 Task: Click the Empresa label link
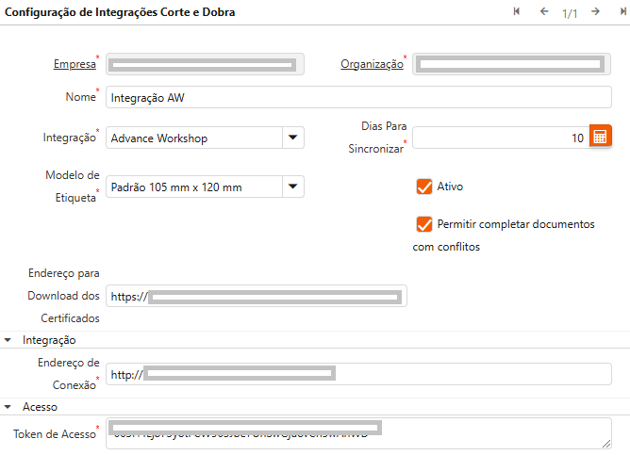click(73, 64)
